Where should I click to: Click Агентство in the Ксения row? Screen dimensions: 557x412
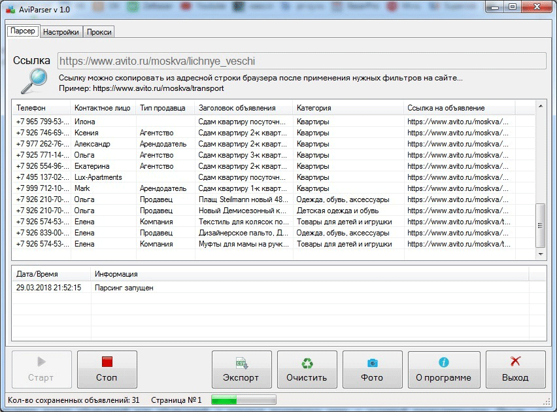[157, 133]
